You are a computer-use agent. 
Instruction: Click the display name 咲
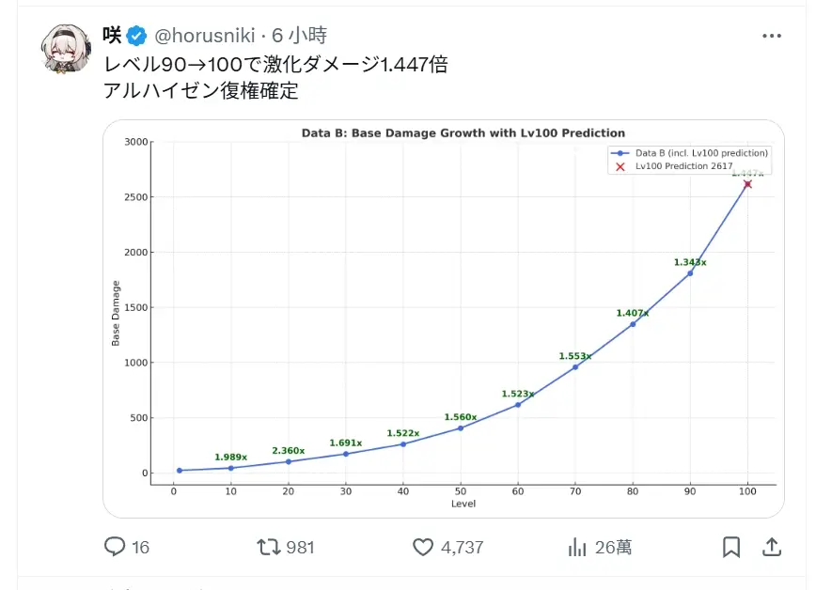tap(113, 36)
